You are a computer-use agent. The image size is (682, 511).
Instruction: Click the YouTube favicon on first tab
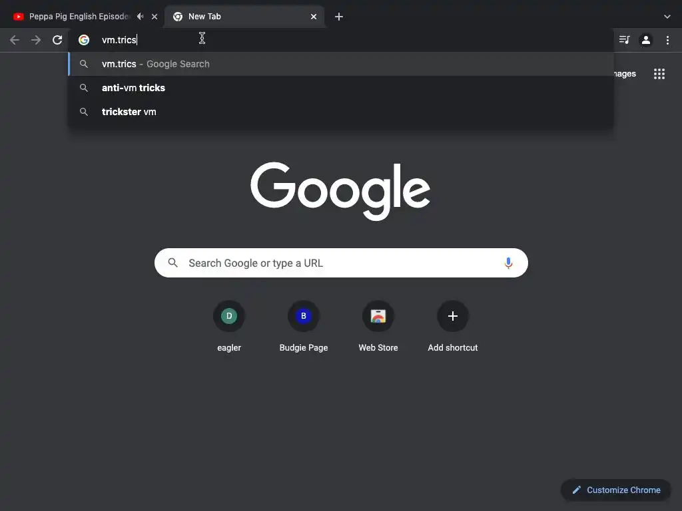click(18, 17)
